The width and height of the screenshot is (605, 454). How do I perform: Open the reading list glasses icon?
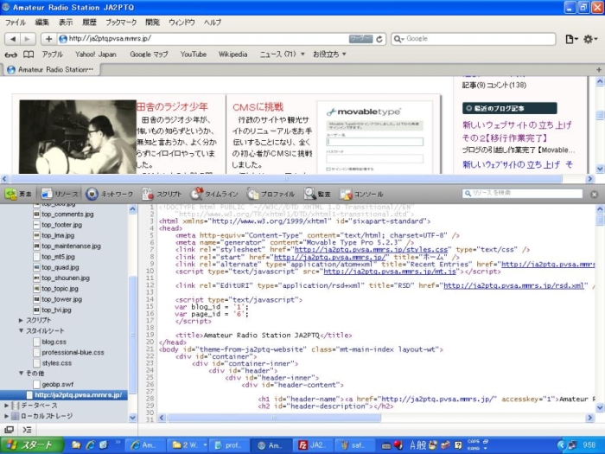[x=10, y=54]
